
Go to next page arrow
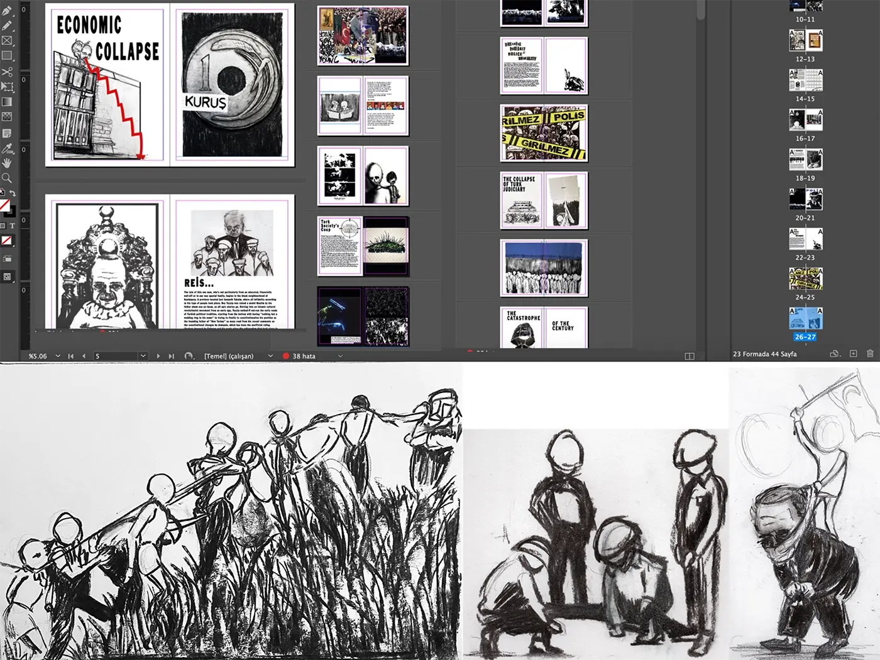click(158, 356)
